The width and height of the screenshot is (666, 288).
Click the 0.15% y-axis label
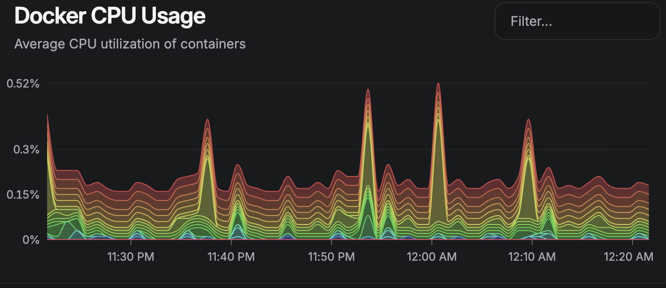click(23, 195)
